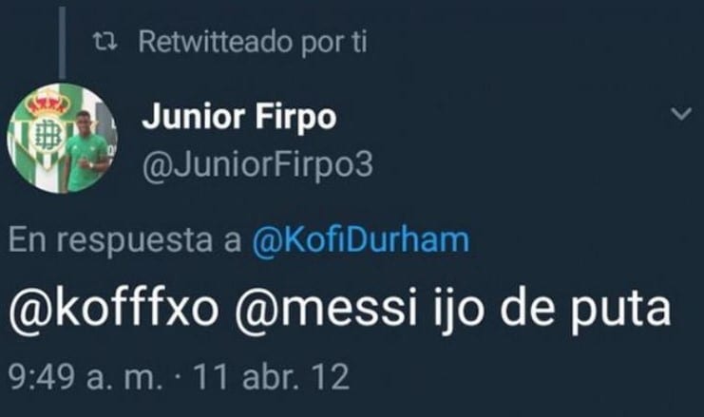Click the "En respuesta a" text
The image size is (704, 417).
[125, 240]
